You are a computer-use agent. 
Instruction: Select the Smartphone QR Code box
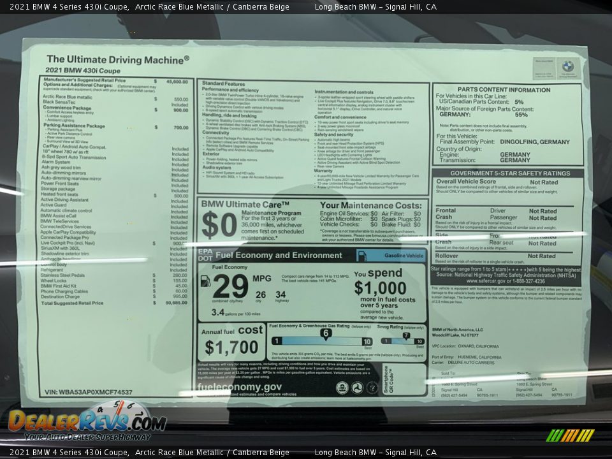[x=404, y=379]
